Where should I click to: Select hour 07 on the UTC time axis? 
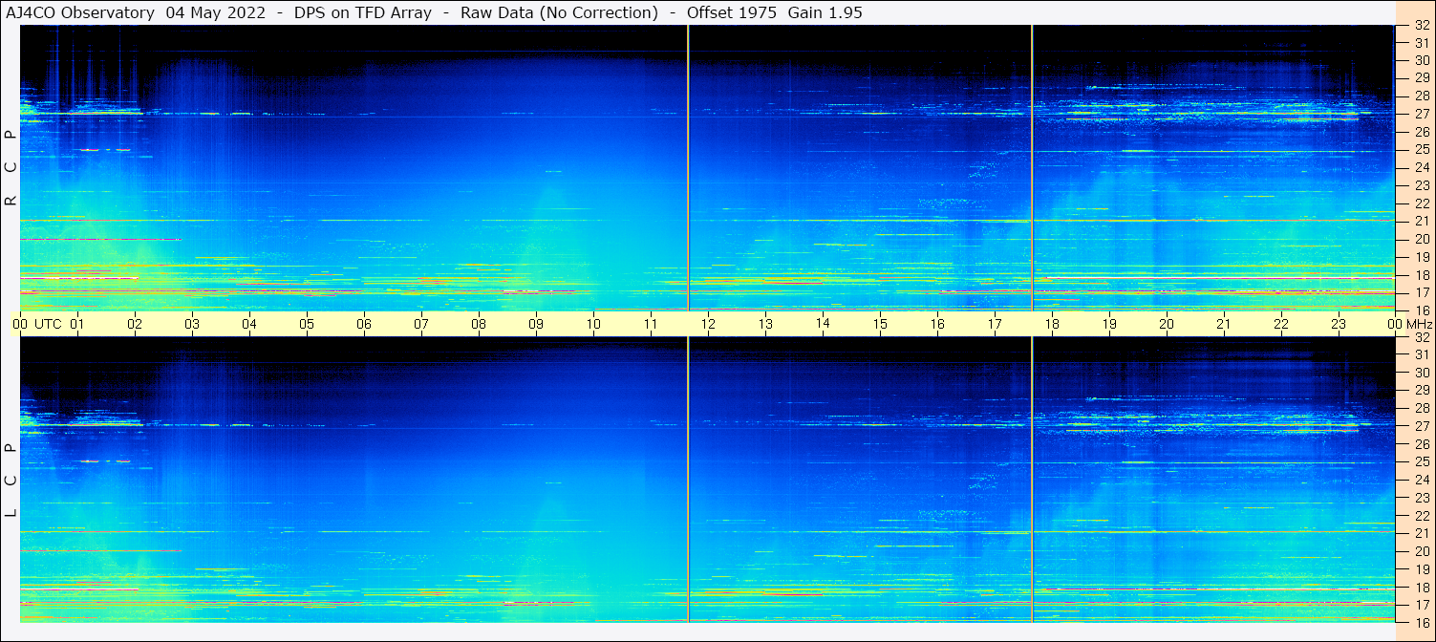(x=421, y=324)
